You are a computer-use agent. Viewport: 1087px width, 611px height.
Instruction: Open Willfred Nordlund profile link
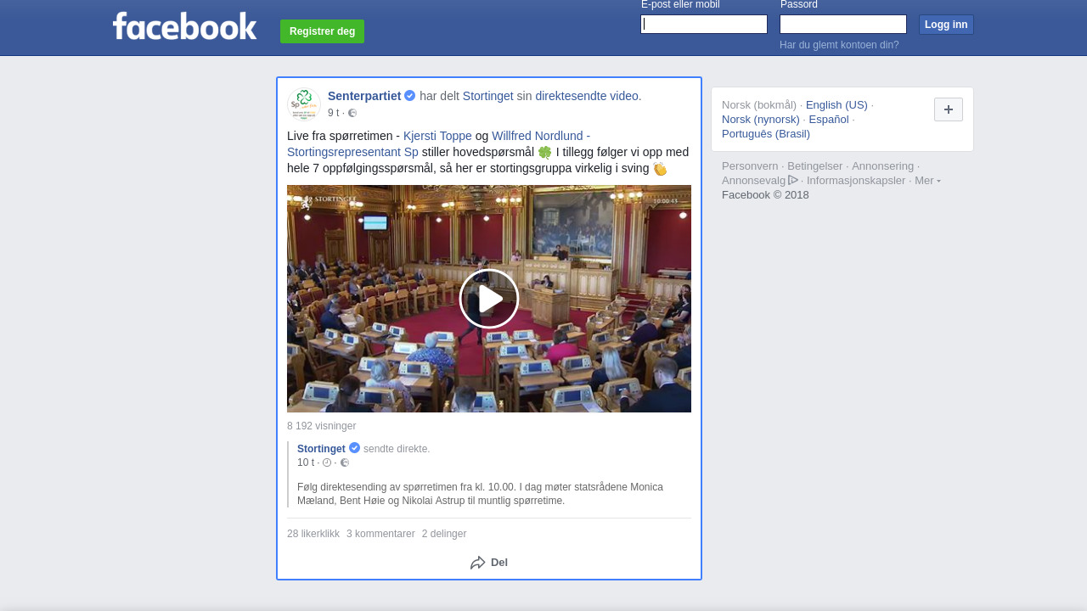[x=438, y=143]
